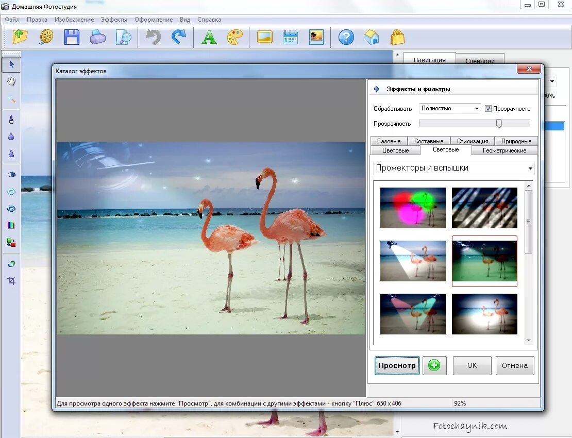Viewport: 572px width, 438px height.
Task: Select the Hand pan tool
Action: (11, 81)
